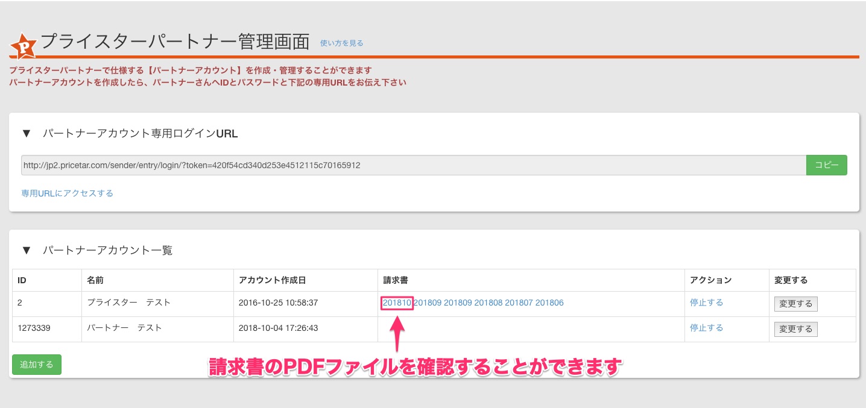Collapse the パートナーアカウント専用ログインURL section triangle

[x=27, y=134]
